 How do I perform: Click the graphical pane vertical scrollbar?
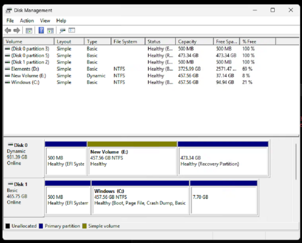296,161
